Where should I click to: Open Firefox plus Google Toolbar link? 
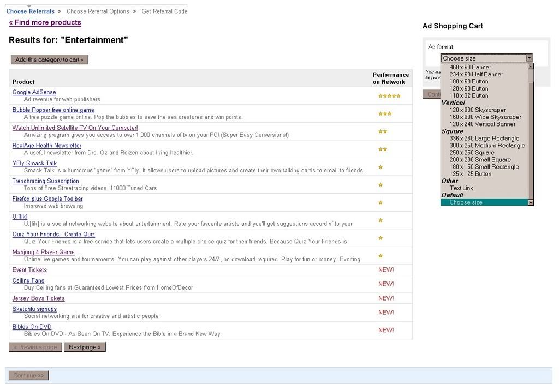[x=47, y=199]
